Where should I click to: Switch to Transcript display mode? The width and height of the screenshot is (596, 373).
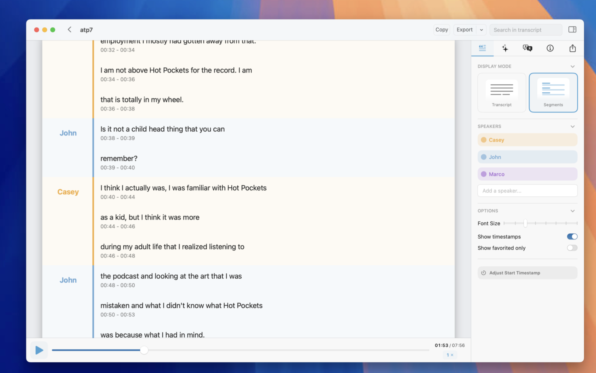coord(501,93)
